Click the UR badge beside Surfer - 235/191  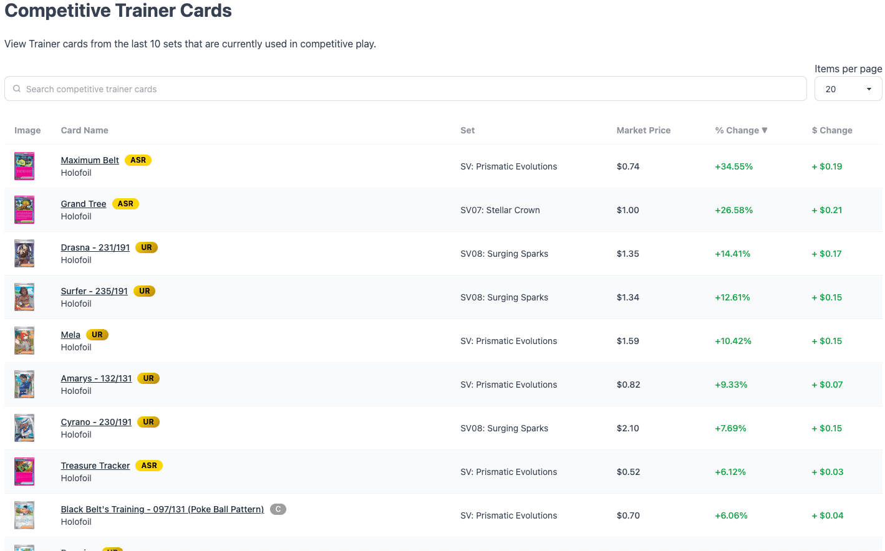144,291
